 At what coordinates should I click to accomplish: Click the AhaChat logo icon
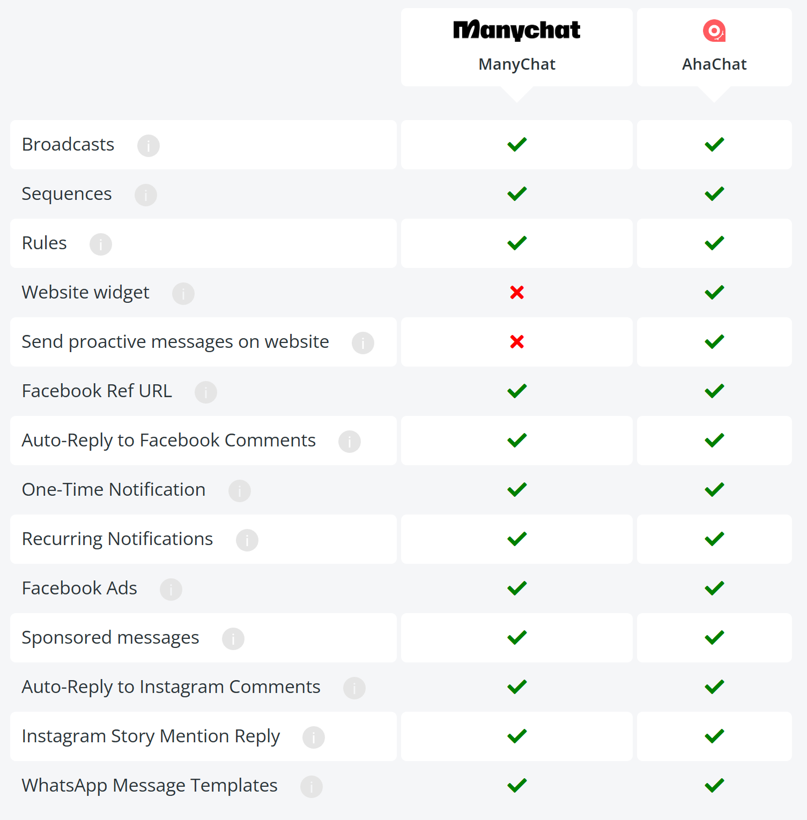pyautogui.click(x=714, y=31)
